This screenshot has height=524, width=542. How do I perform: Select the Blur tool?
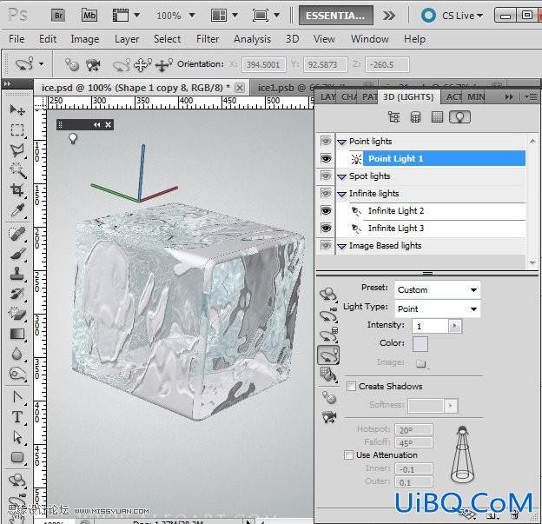coord(17,354)
